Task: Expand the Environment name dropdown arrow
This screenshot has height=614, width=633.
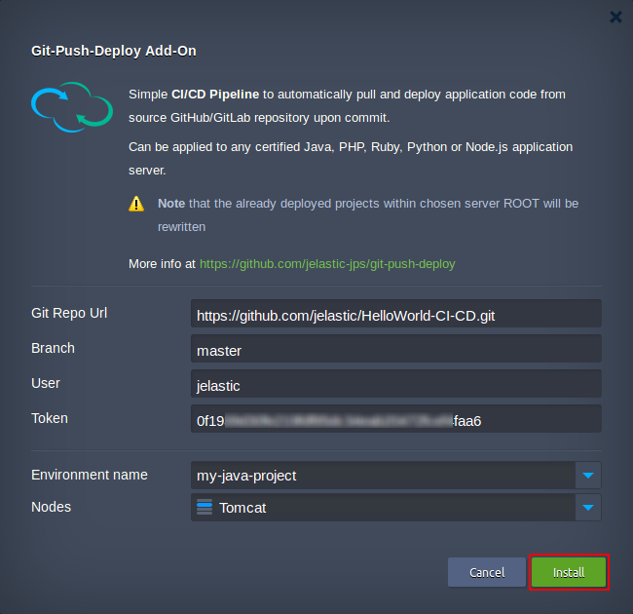Action: 588,476
